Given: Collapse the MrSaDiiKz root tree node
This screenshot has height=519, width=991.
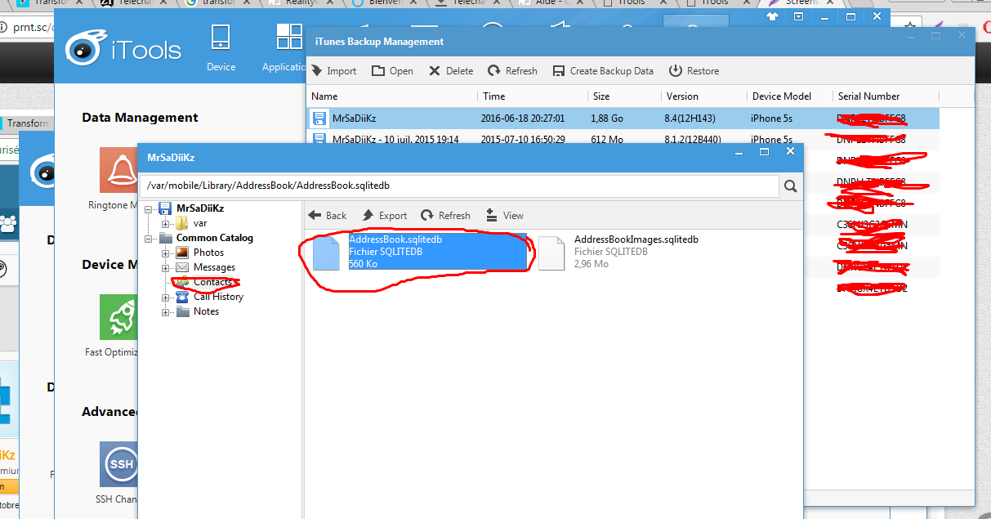Looking at the screenshot, I should point(150,208).
